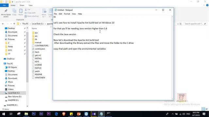The width and height of the screenshot is (209, 117).
Task: Switch to Explorer's View ribbon tab
Action: point(30,5)
